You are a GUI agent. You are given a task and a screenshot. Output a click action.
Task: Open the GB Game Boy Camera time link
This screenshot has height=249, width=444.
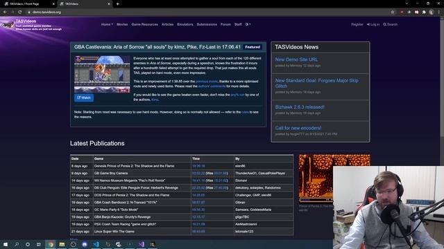coord(198,174)
